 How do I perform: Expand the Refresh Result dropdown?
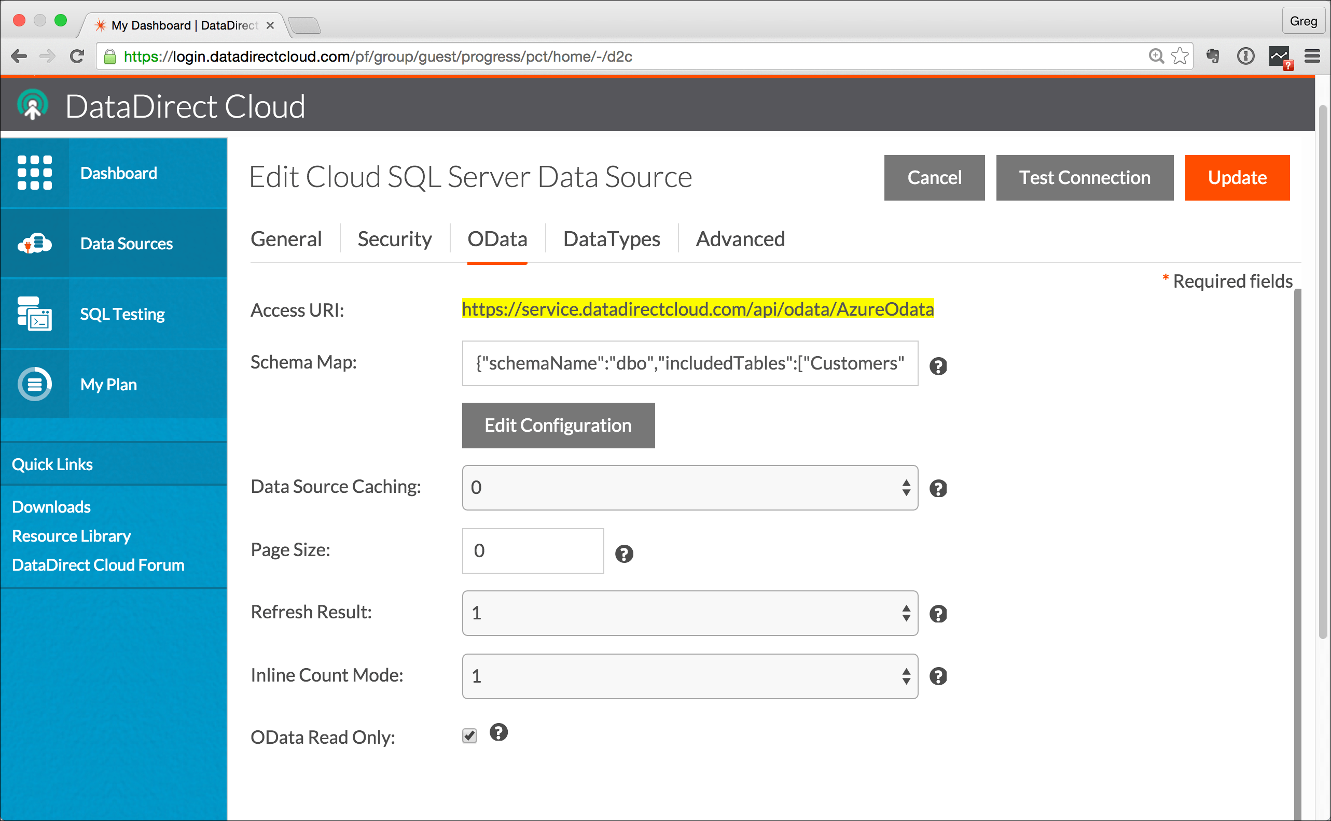tap(690, 613)
